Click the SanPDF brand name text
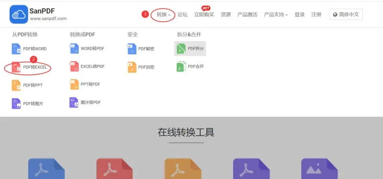The height and width of the screenshot is (179, 383). (42, 11)
